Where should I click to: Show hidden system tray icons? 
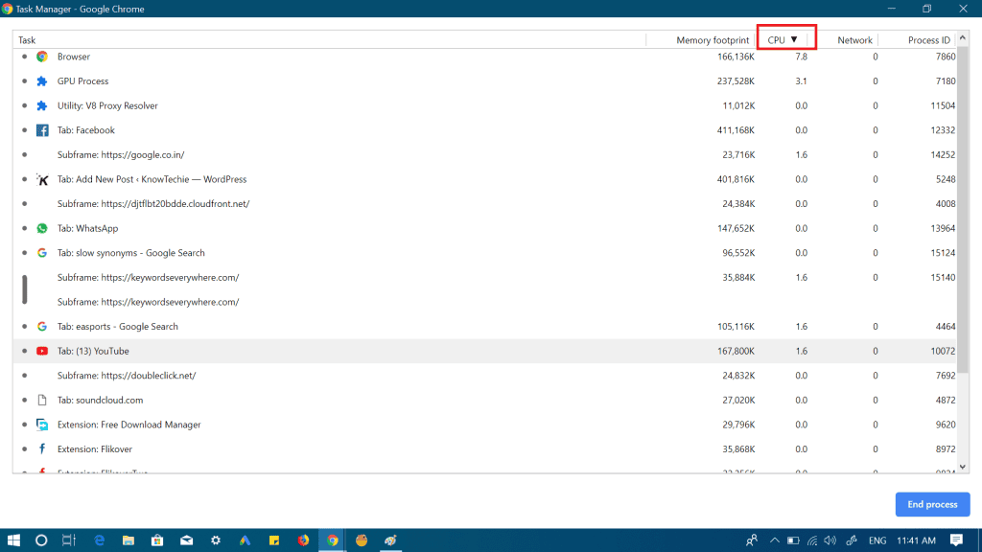[775, 540]
